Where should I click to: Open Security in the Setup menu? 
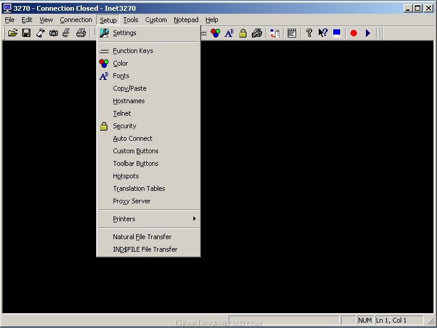tap(149, 126)
